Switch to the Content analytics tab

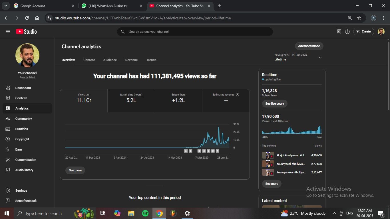(89, 60)
